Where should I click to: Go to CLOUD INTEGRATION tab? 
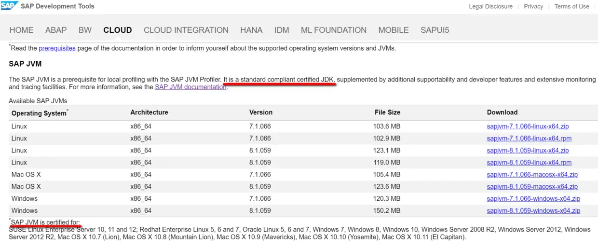pyautogui.click(x=186, y=30)
